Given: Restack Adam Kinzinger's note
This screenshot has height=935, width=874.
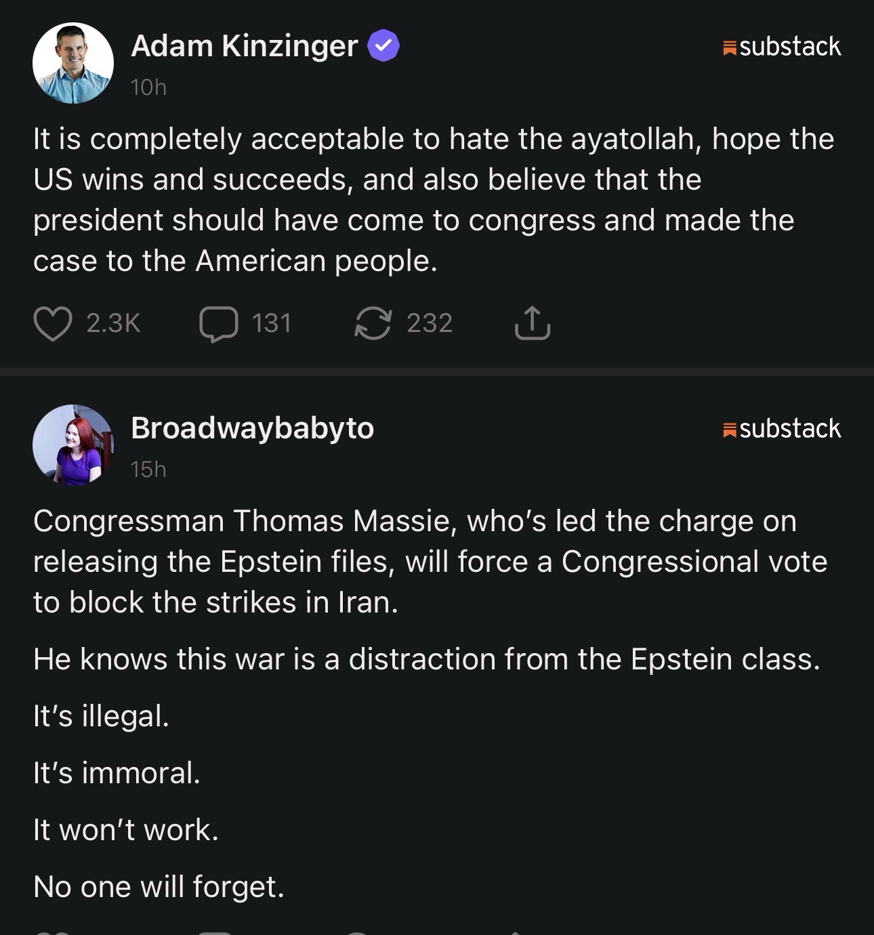Looking at the screenshot, I should coord(373,324).
